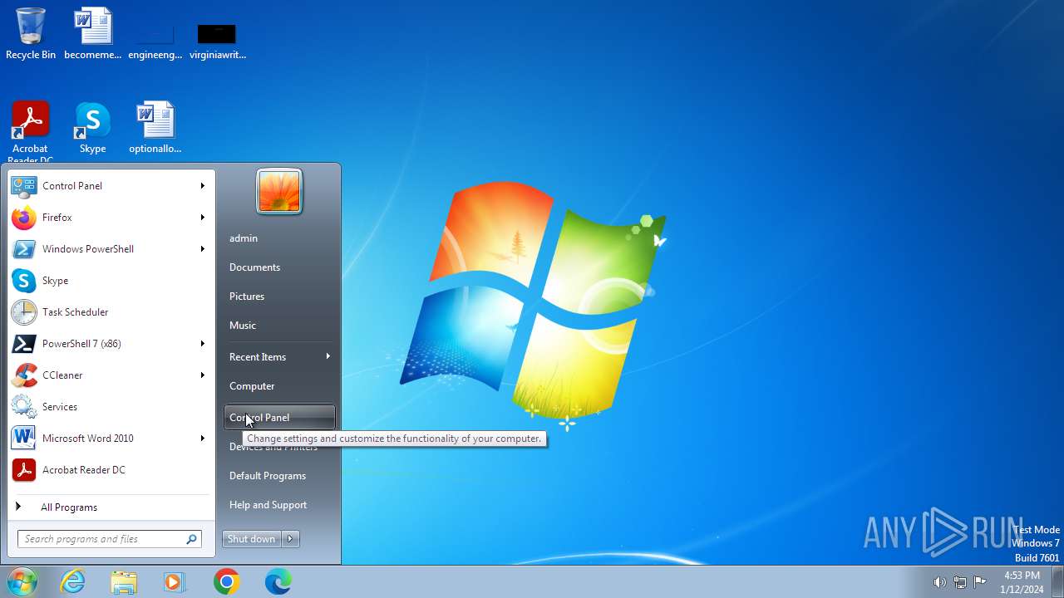This screenshot has width=1064, height=598.
Task: Launch PowerShell 7 (x86) icon
Action: point(23,344)
